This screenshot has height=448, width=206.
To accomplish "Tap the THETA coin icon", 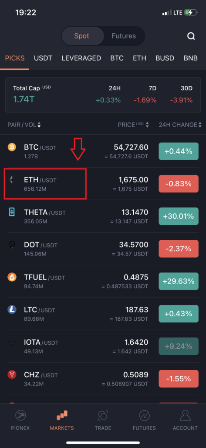I will 12,212.
